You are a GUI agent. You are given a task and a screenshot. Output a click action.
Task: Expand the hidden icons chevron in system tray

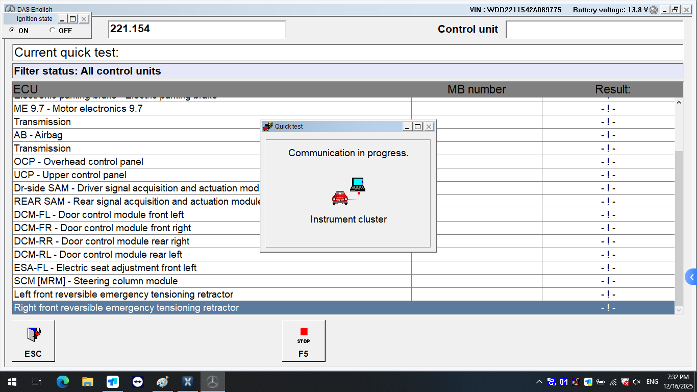coord(538,381)
